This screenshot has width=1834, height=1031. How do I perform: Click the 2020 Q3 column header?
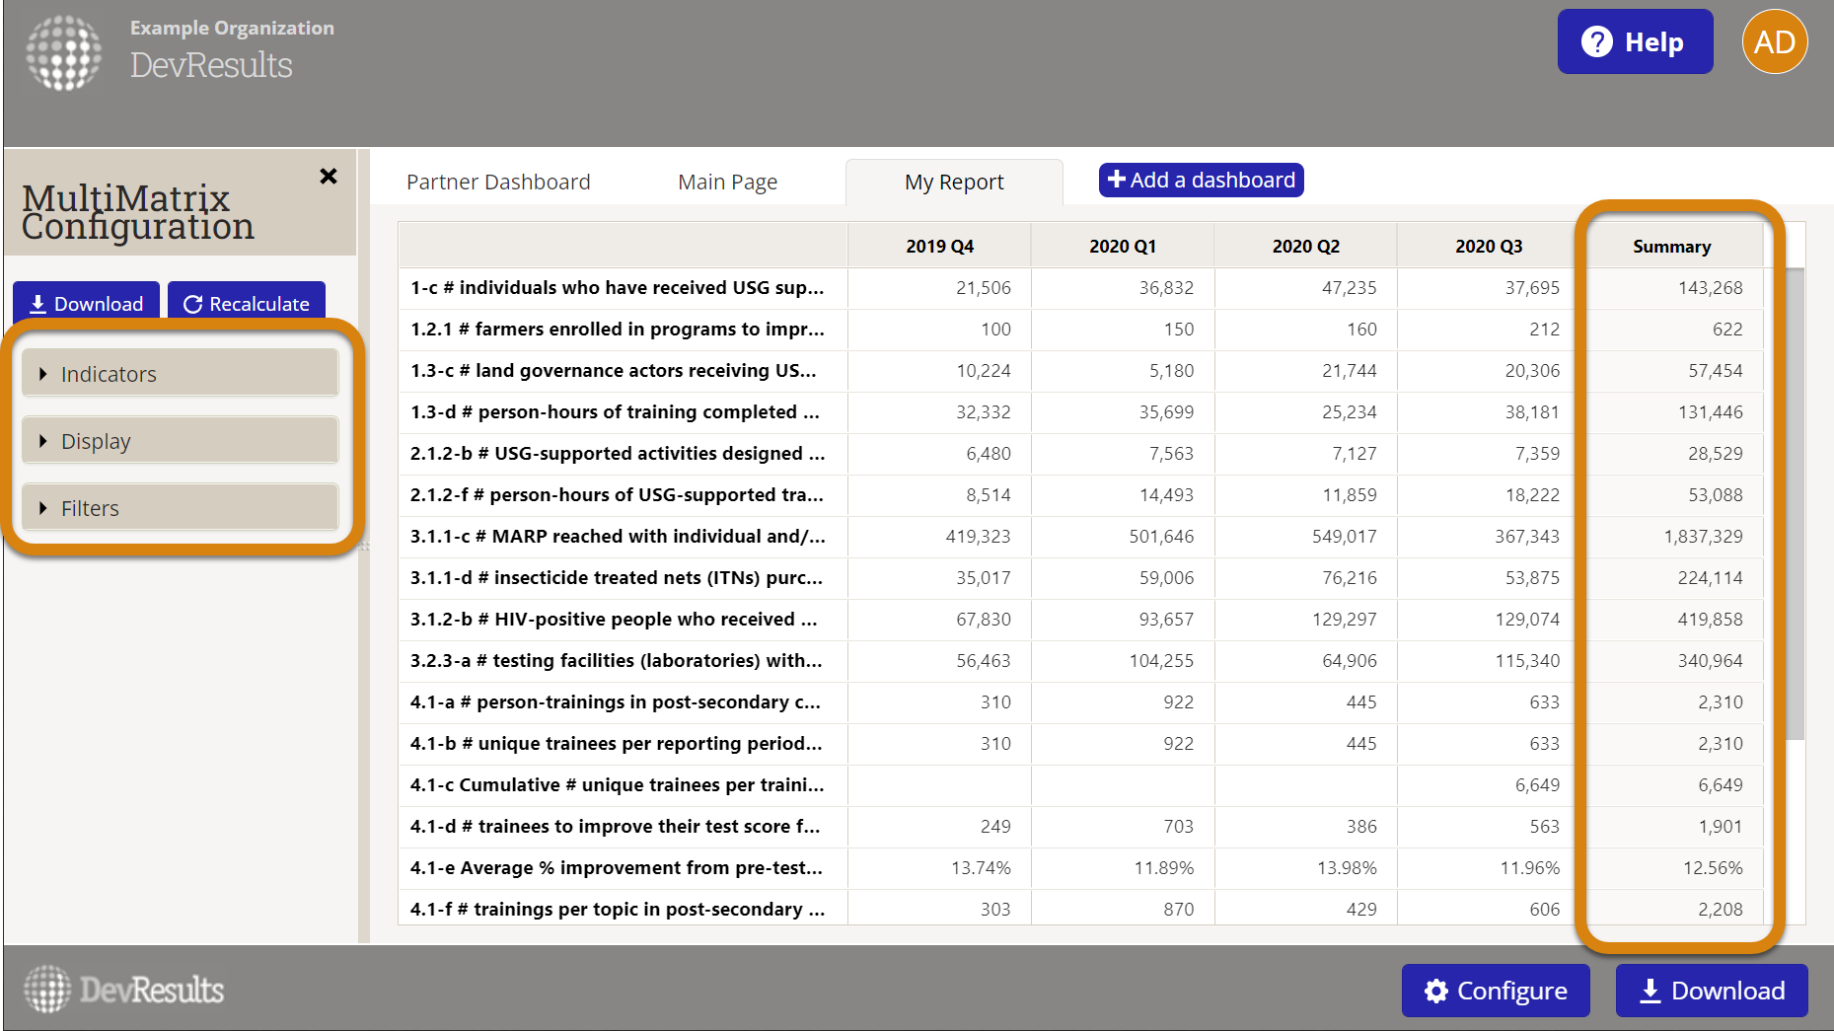point(1489,246)
